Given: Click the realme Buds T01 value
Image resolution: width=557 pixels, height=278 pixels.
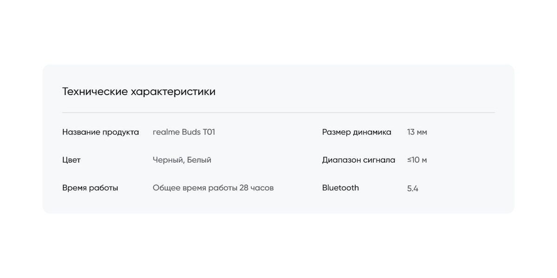Looking at the screenshot, I should [184, 132].
